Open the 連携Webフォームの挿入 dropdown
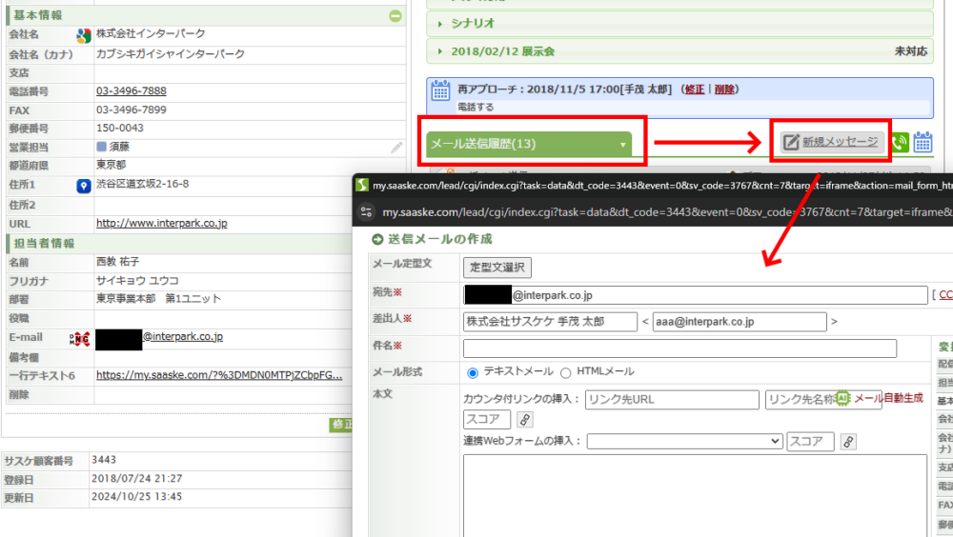Image resolution: width=953 pixels, height=537 pixels. point(685,442)
